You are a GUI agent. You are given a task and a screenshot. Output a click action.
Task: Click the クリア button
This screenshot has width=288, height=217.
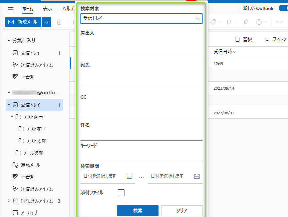point(182,211)
